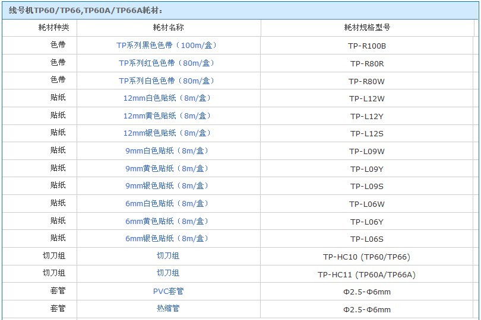Open PVC套管 link
This screenshot has width=481, height=320.
tap(169, 291)
